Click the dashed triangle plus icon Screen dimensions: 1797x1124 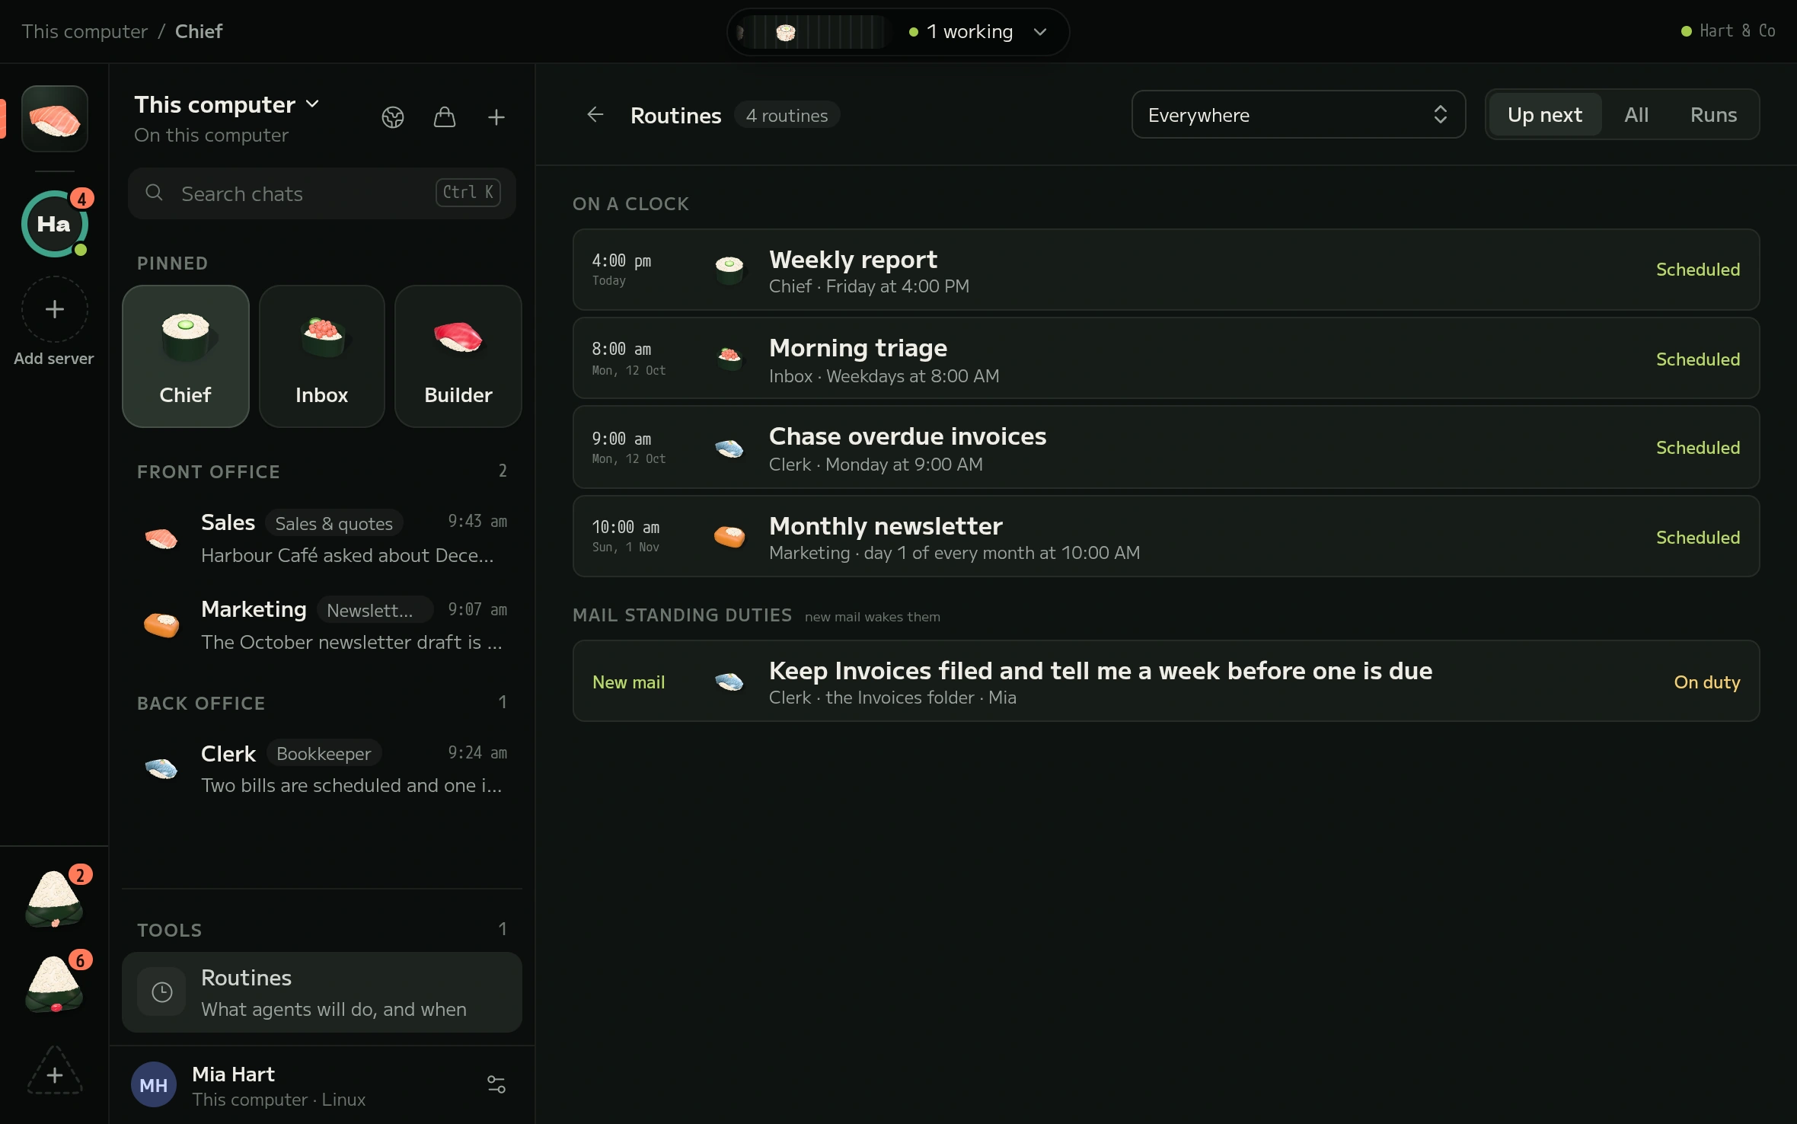(x=55, y=1072)
